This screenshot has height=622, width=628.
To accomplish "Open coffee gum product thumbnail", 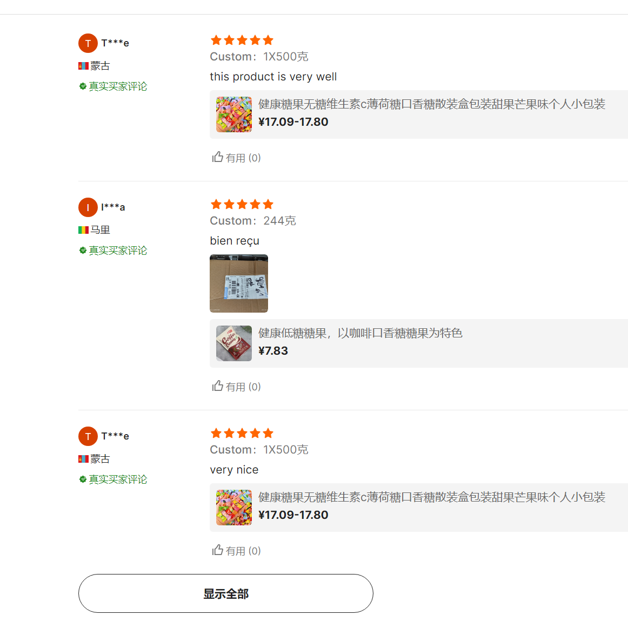I will point(234,343).
